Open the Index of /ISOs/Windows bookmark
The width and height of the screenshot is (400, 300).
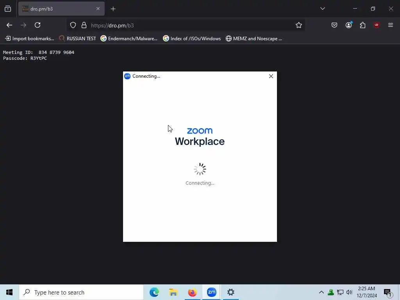click(x=192, y=39)
